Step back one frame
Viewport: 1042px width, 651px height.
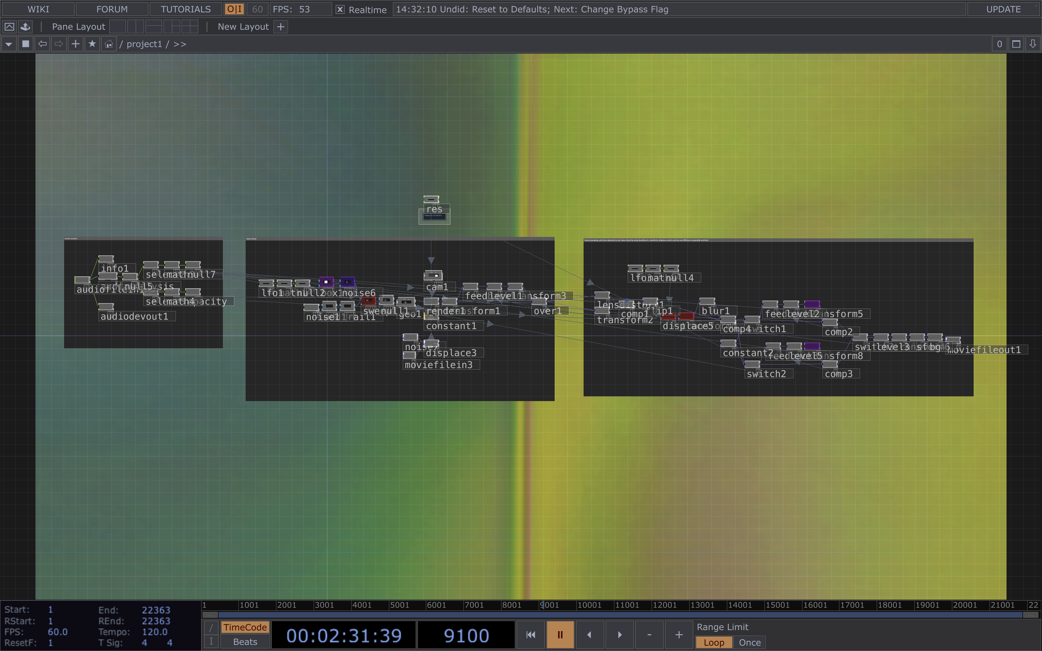click(589, 634)
